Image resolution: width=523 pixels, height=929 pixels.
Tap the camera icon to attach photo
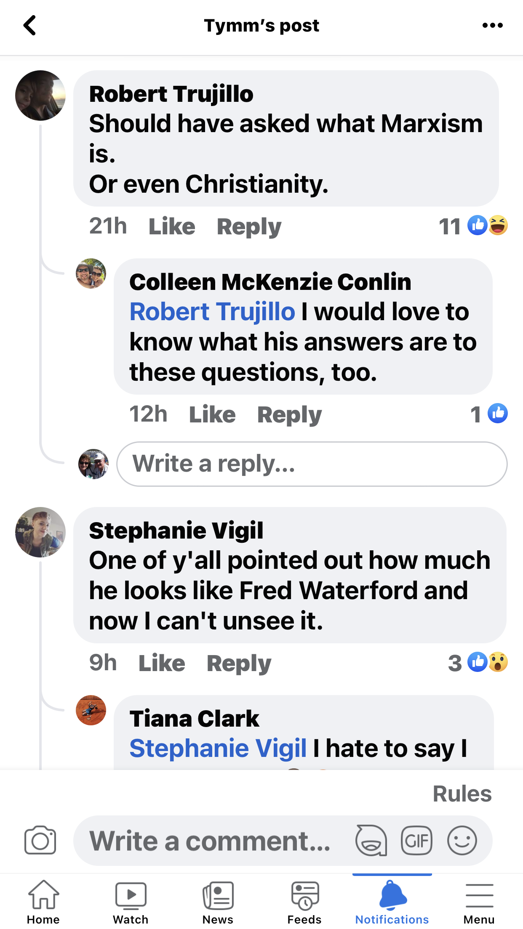pos(40,841)
